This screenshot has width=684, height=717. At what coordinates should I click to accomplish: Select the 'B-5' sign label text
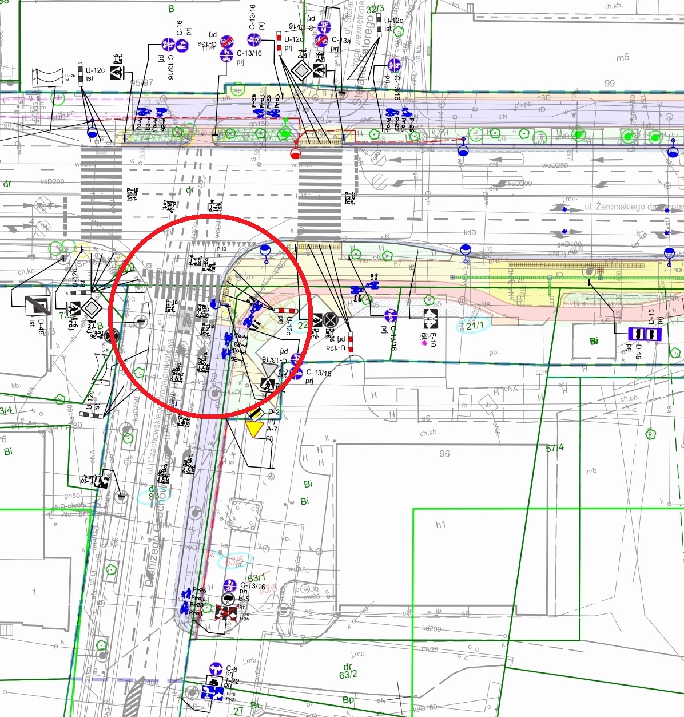pyautogui.click(x=244, y=599)
